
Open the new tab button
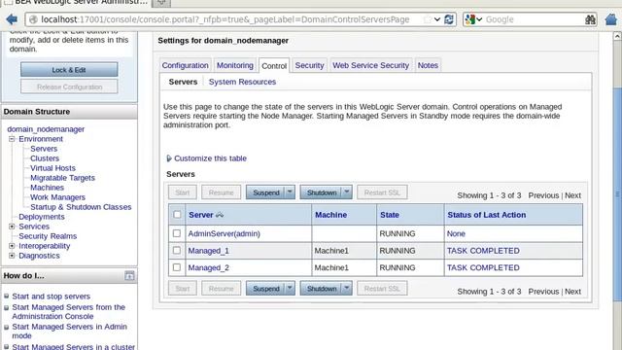pos(161,2)
